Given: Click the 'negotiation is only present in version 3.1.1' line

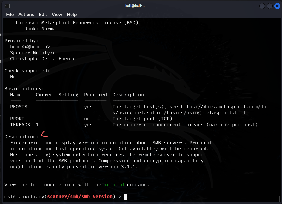Looking at the screenshot, I should (74, 167).
